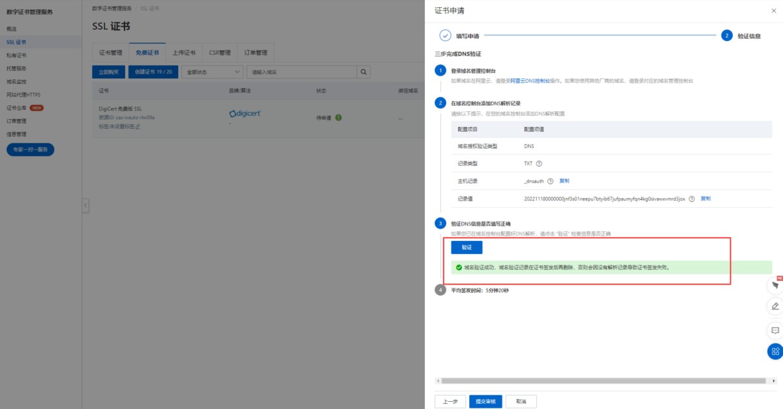
Task: Open the blue apps grid floating button
Action: point(775,352)
